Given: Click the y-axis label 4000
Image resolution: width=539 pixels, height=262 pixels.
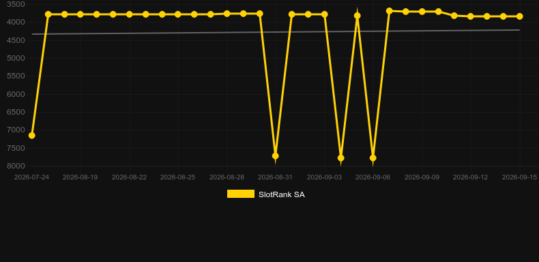Looking at the screenshot, I should [x=16, y=23].
